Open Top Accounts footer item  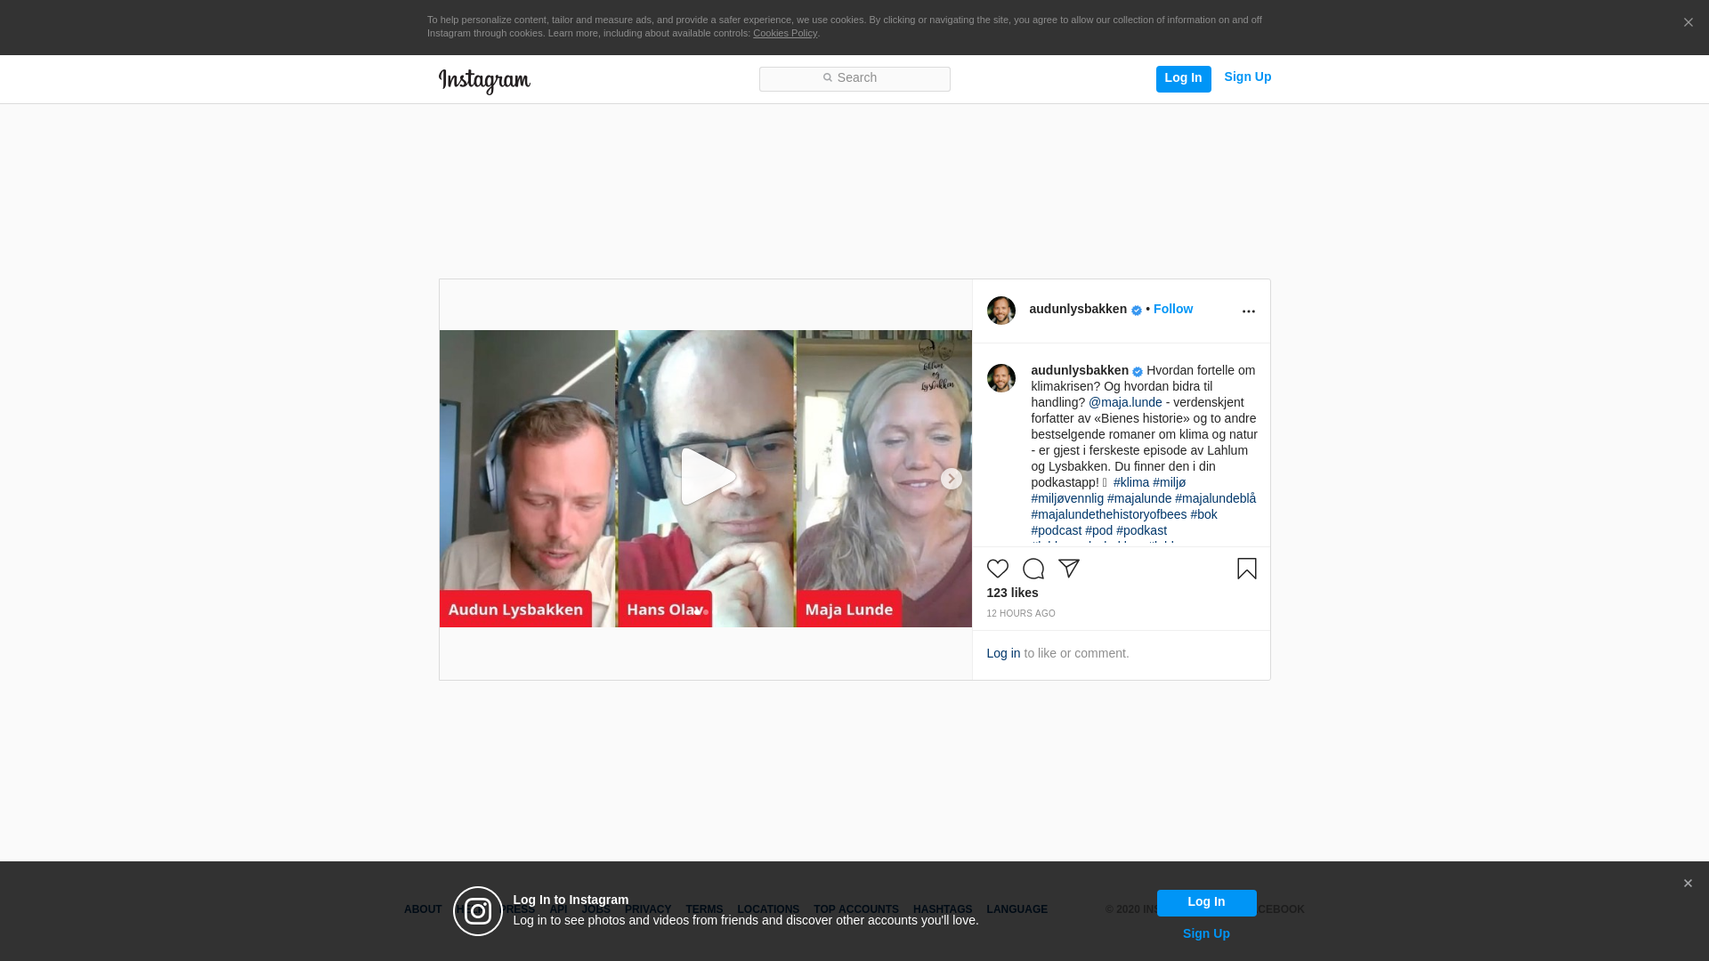[x=855, y=909]
